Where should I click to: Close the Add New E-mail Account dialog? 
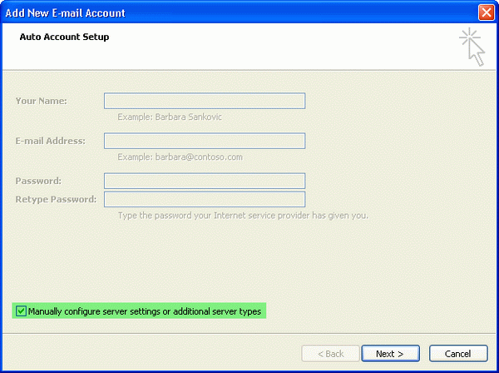(x=487, y=12)
